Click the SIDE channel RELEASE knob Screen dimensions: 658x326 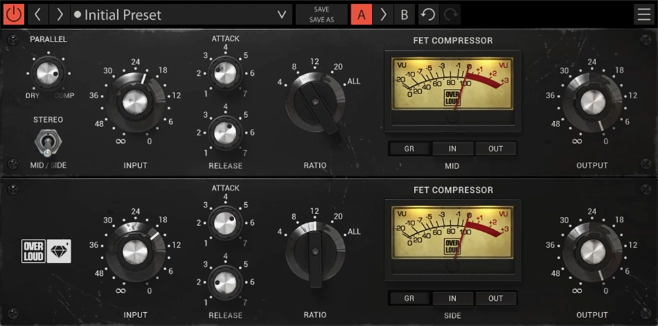point(225,283)
